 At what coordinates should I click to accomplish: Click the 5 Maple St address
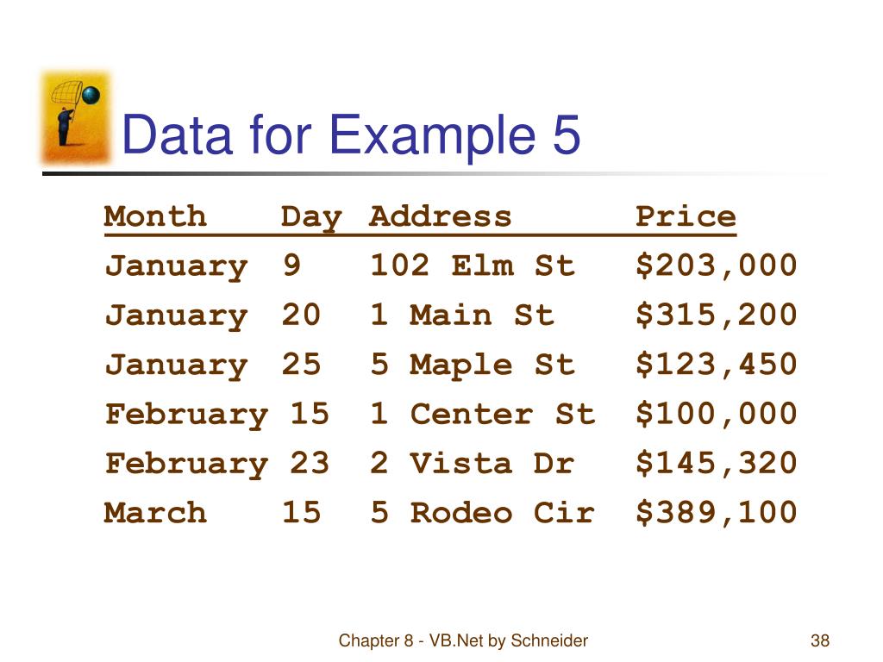[473, 365]
